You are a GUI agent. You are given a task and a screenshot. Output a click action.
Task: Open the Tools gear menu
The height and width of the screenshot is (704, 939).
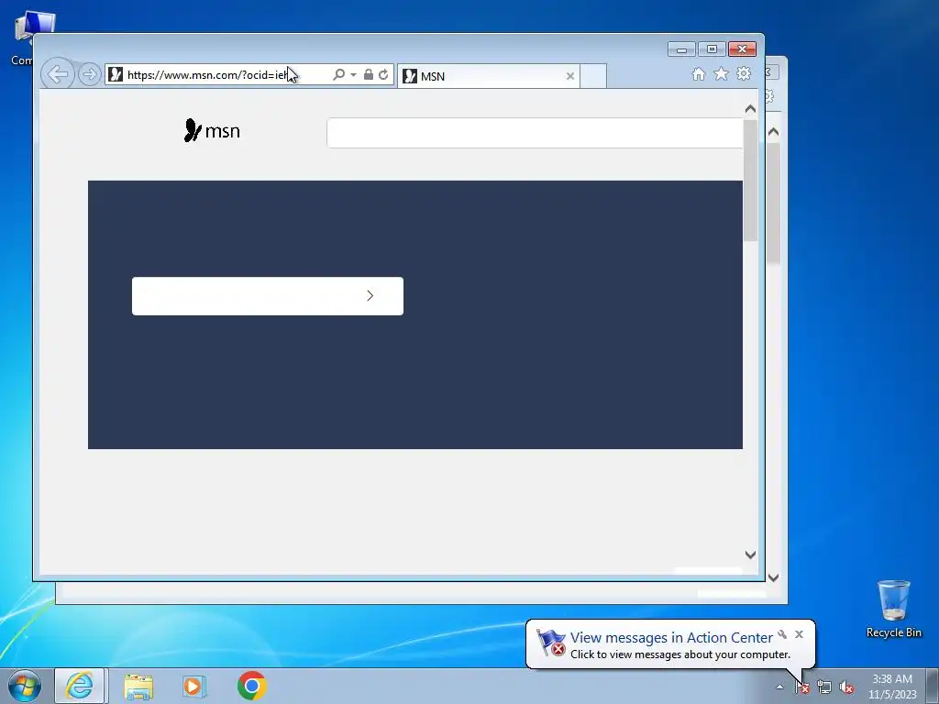point(744,73)
